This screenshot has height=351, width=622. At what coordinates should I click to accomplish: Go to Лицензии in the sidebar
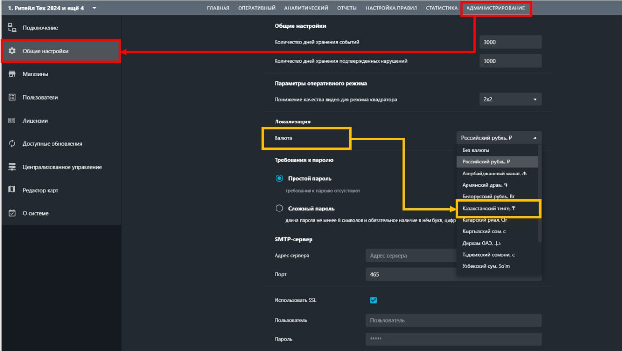[x=61, y=121]
